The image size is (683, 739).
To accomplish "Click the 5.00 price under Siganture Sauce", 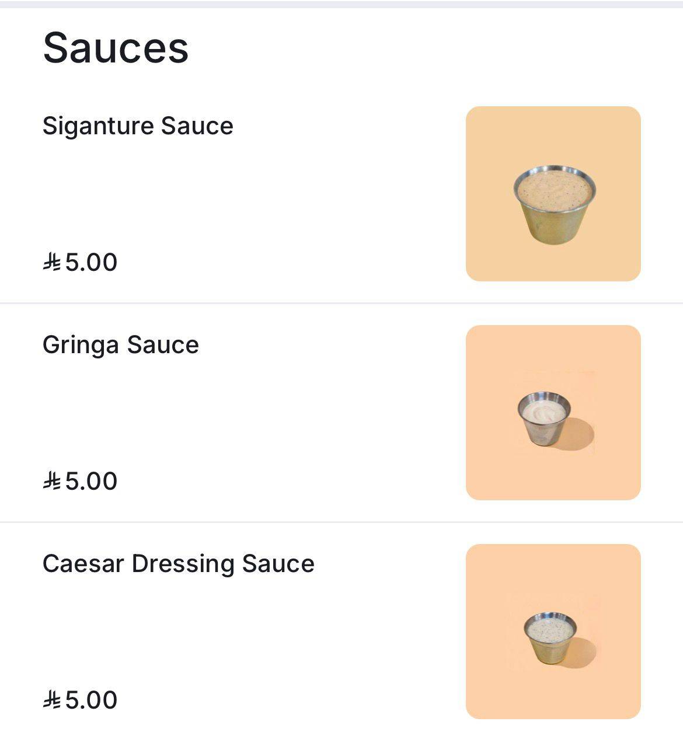I will click(x=91, y=262).
